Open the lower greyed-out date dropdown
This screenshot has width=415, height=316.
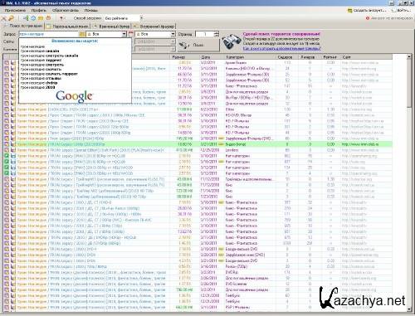173,49
